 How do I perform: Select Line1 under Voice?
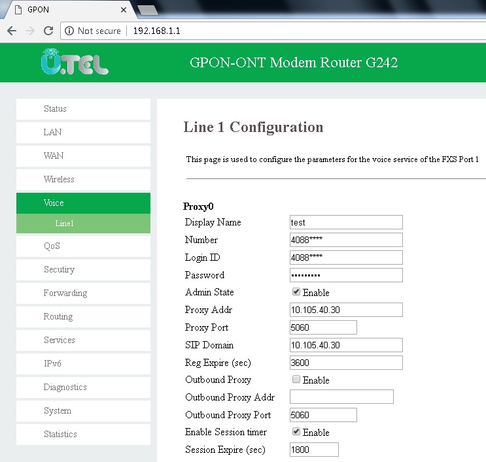(x=83, y=223)
